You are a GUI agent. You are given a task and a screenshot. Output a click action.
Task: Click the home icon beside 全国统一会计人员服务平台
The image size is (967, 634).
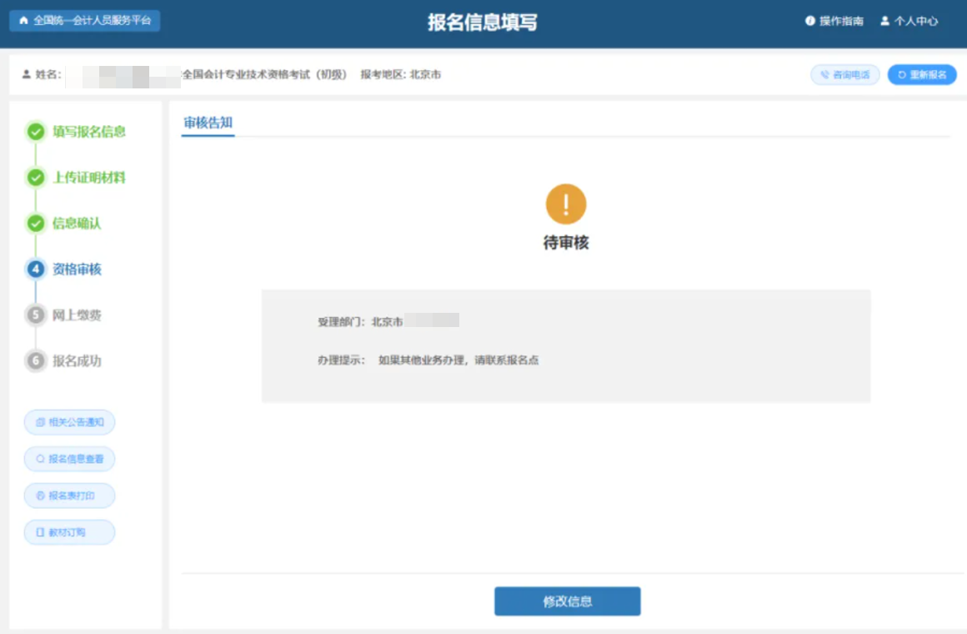tap(23, 21)
